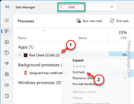Open the Details sidebar icon
134x104 pixels.
pos(7,85)
